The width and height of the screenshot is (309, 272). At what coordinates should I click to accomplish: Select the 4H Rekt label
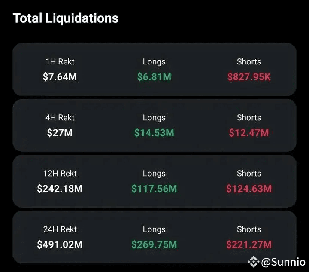(60, 118)
